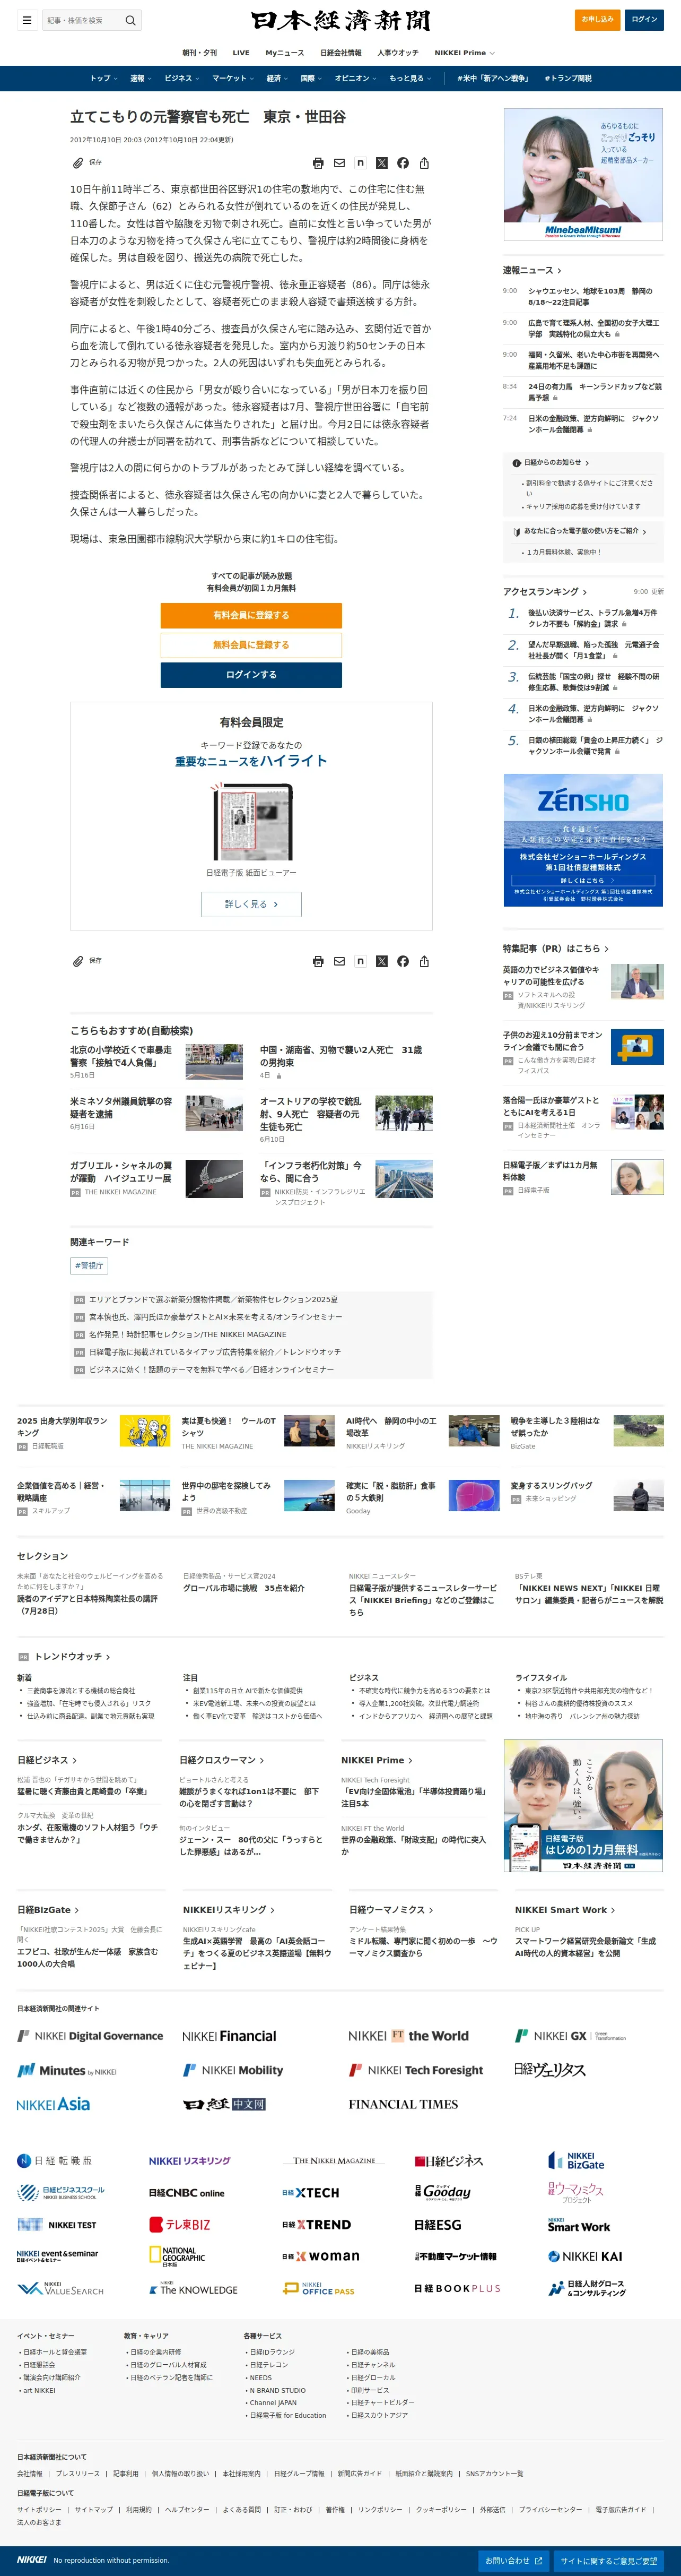
Task: Click note icon after the article body
Action: (x=361, y=961)
